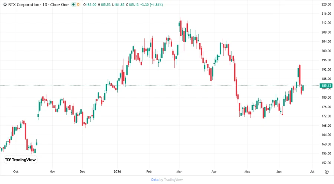Click the Dec time axis label
Viewport: 334px width, 184px height.
tap(82, 171)
